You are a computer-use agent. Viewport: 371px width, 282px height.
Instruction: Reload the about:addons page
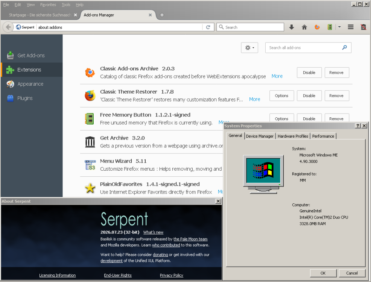pyautogui.click(x=208, y=27)
